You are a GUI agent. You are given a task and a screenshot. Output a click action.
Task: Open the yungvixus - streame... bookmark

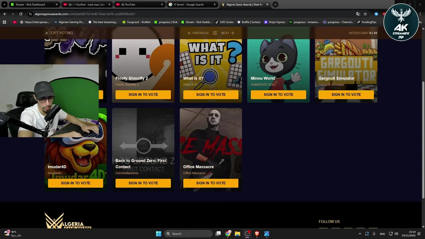tap(304, 22)
